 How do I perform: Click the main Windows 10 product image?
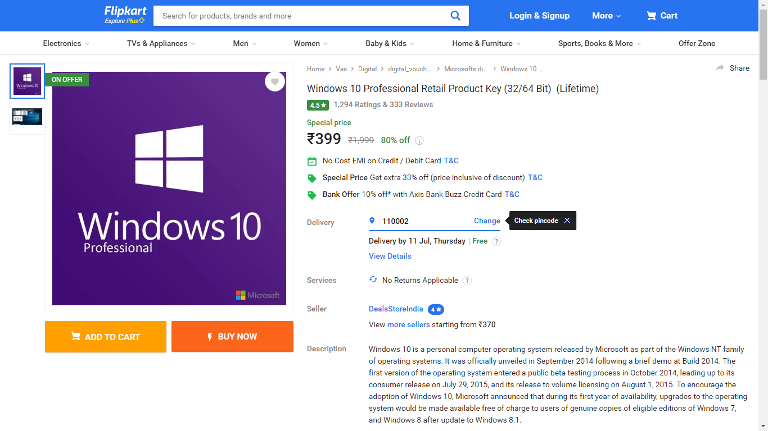click(169, 189)
